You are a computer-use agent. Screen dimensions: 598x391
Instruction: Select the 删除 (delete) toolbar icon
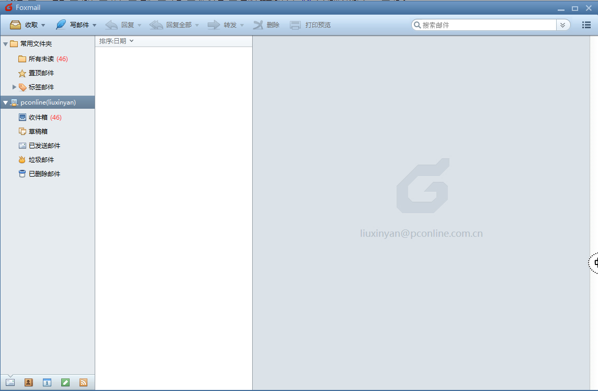266,25
